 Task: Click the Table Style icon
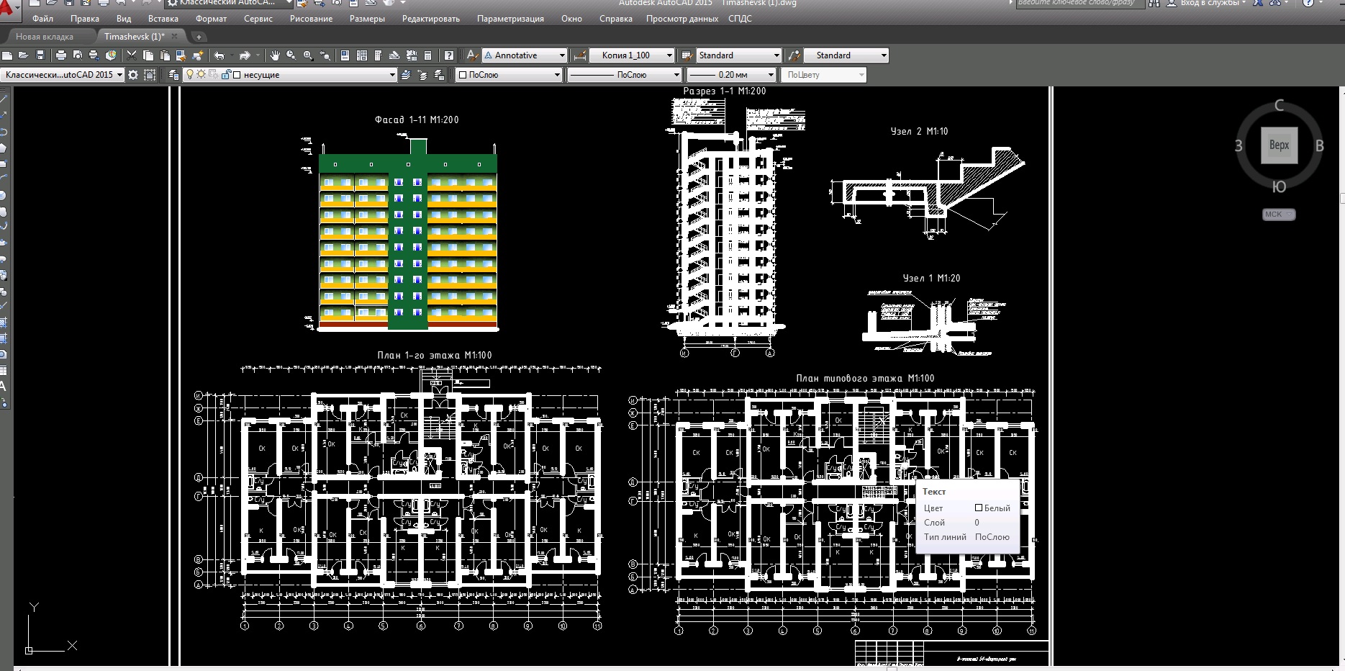687,55
